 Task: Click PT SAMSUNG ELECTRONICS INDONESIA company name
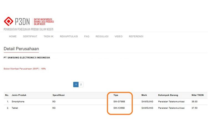pos(27,58)
